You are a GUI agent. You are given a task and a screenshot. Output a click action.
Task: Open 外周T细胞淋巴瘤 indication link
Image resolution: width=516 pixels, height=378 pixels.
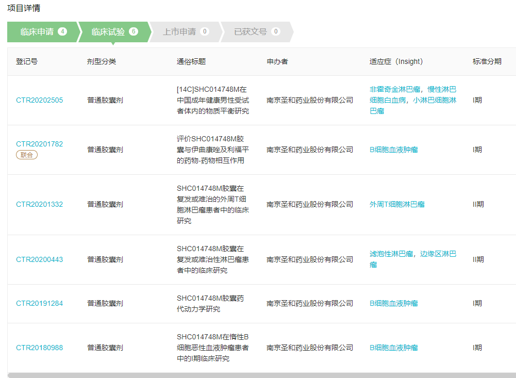[397, 205]
